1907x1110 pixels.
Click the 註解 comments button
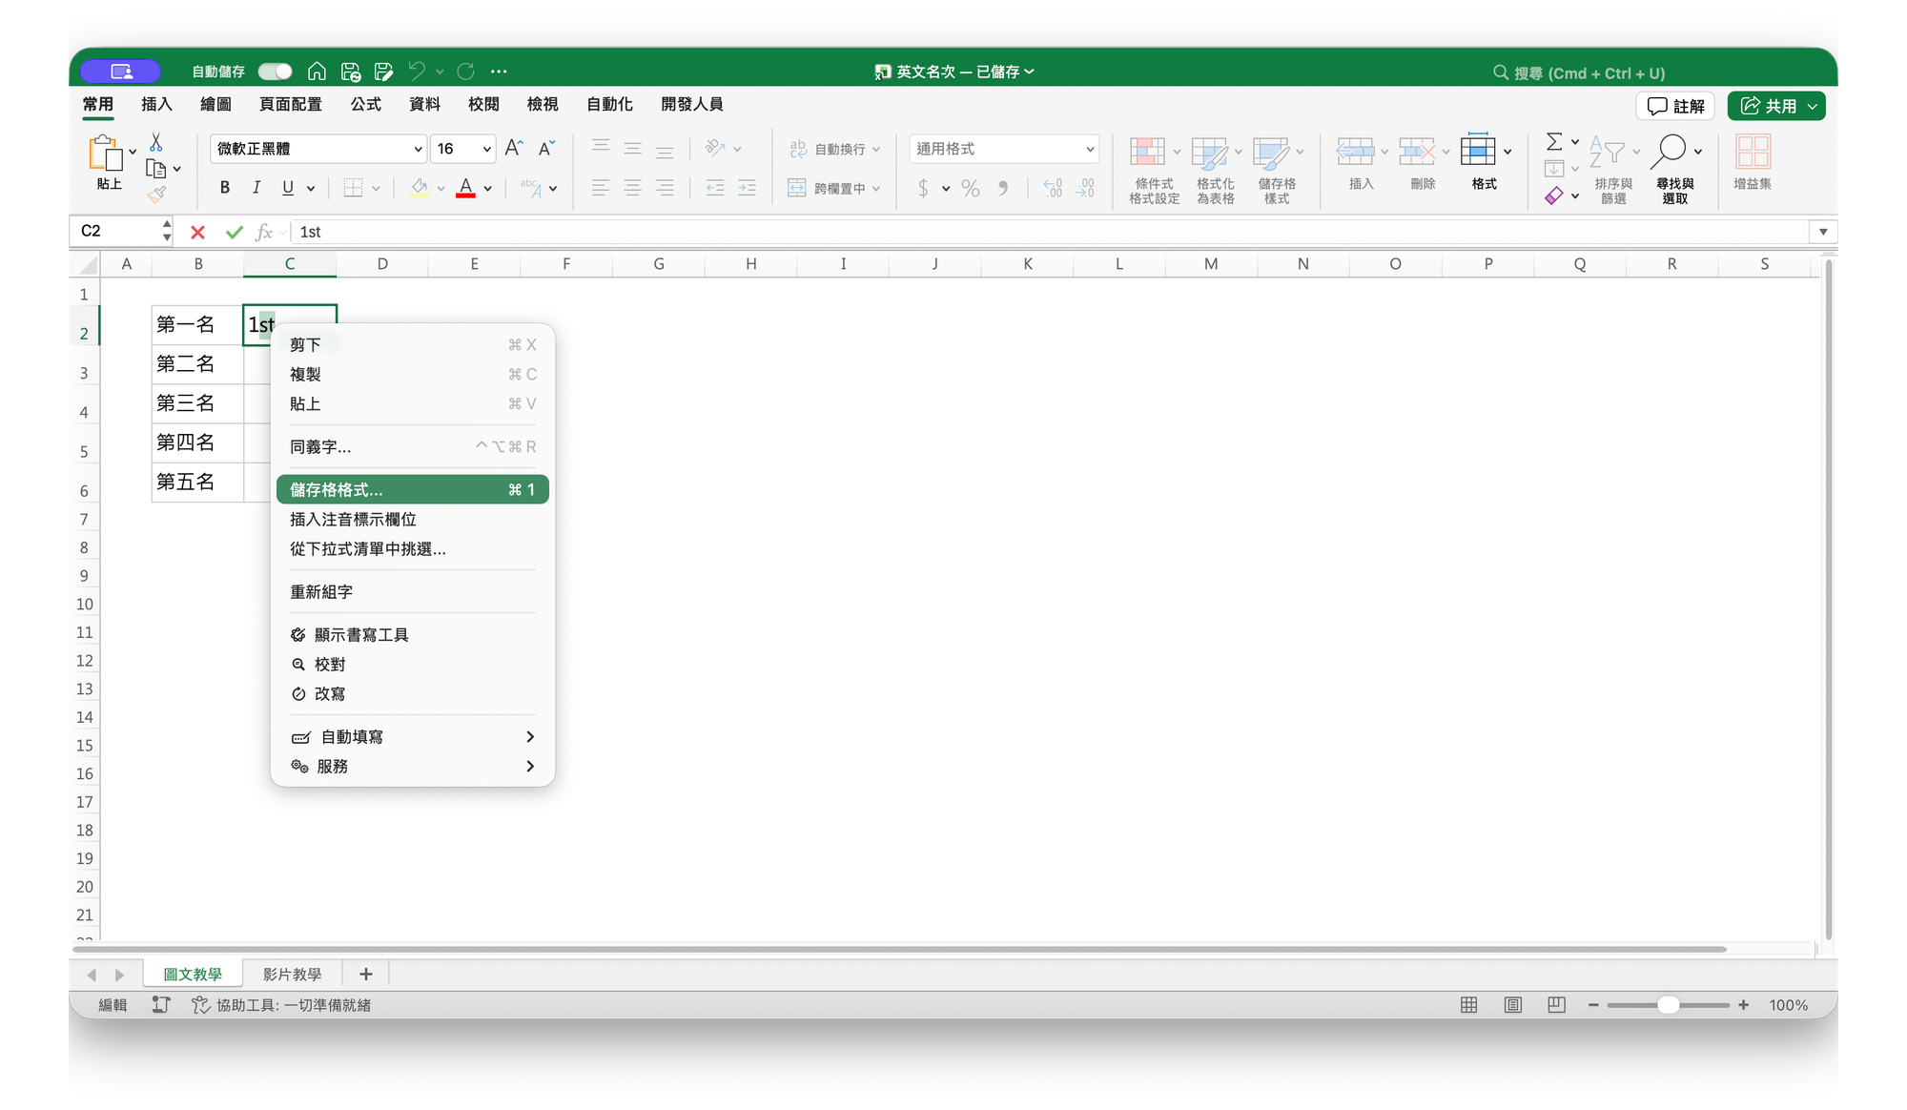[x=1675, y=106]
